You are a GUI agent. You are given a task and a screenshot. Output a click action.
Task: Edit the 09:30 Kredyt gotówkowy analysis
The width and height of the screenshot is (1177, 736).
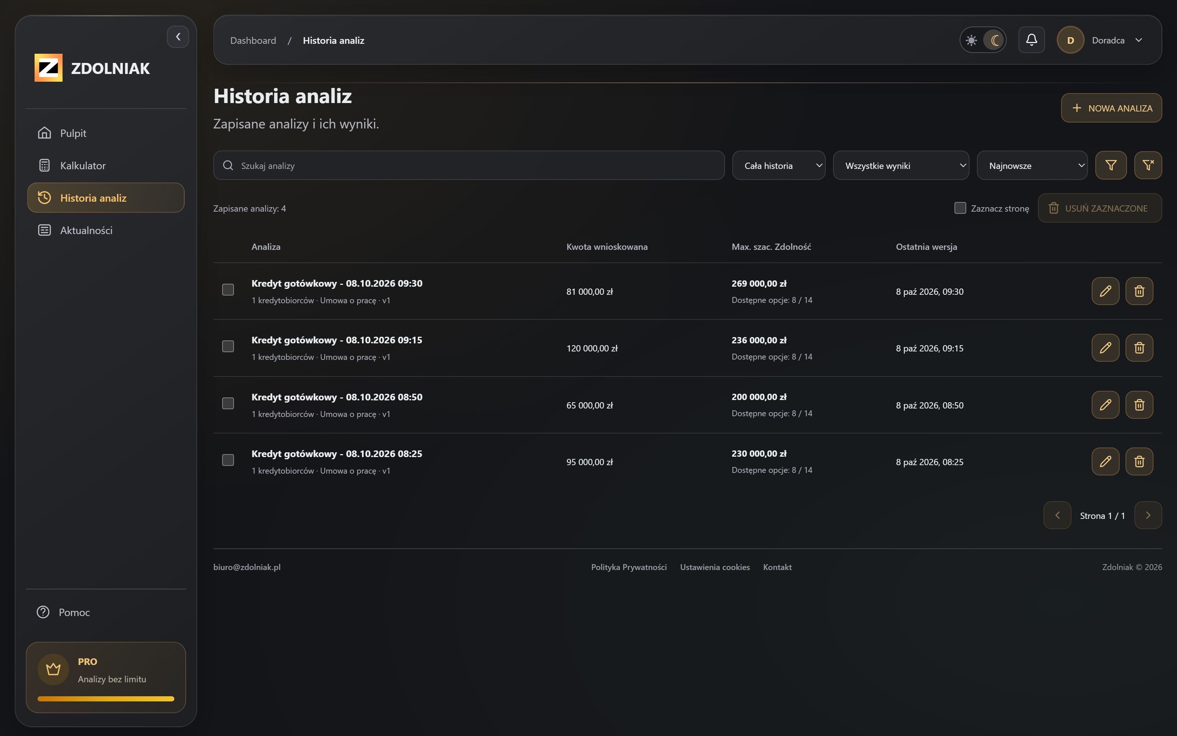click(x=1105, y=291)
